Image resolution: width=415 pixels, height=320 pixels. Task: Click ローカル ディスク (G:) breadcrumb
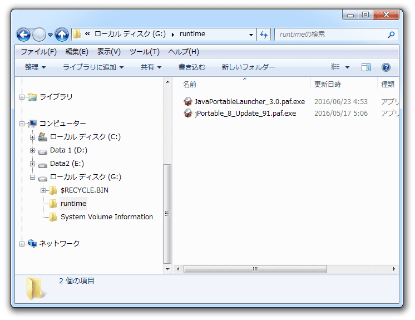click(x=130, y=34)
